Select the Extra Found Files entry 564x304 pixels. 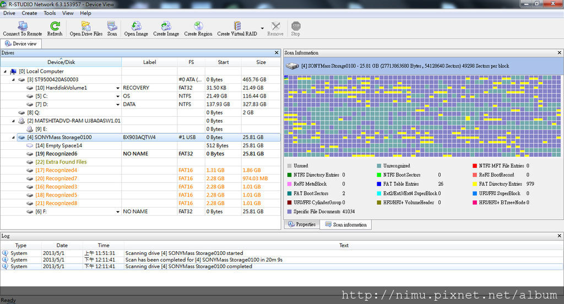pyautogui.click(x=61, y=162)
